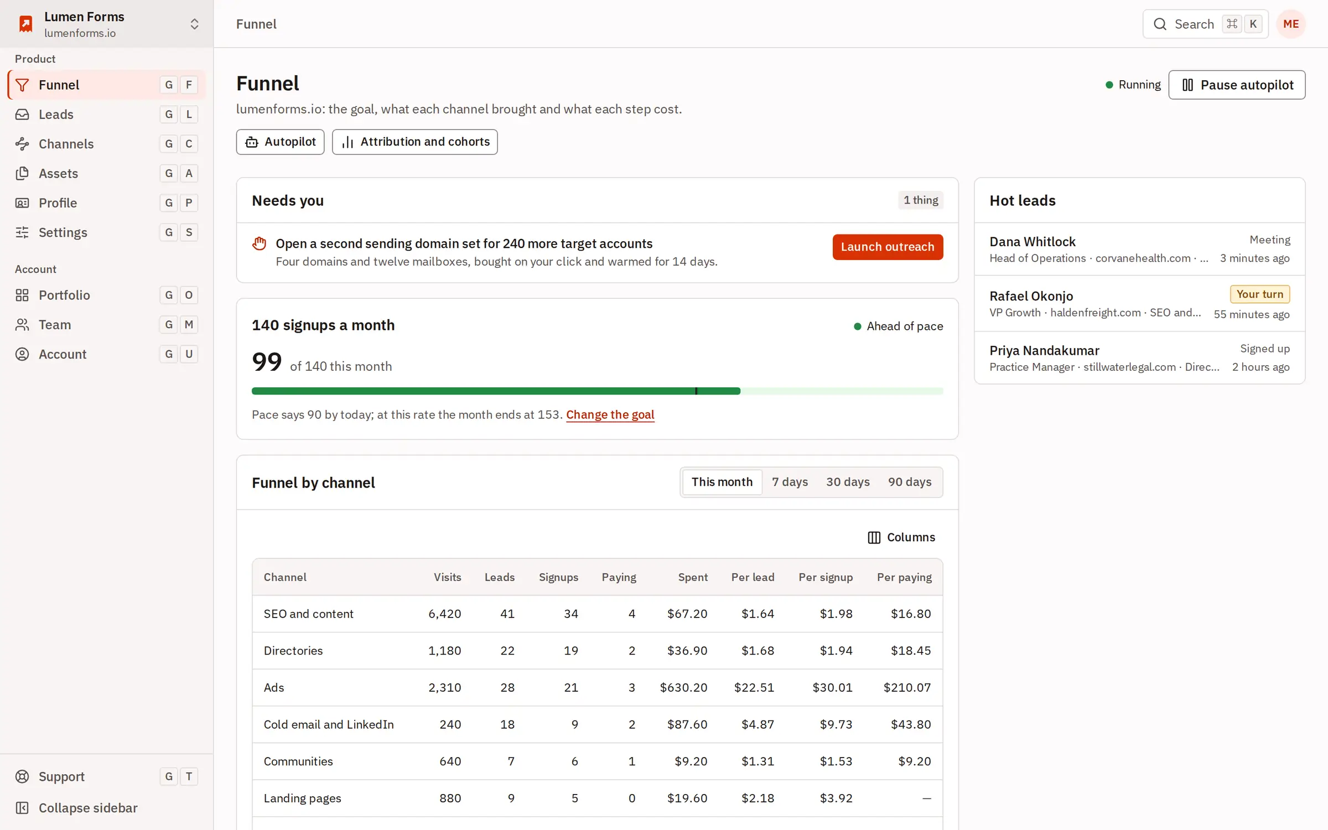Image resolution: width=1328 pixels, height=830 pixels.
Task: Click the Assets files icon
Action: click(22, 173)
